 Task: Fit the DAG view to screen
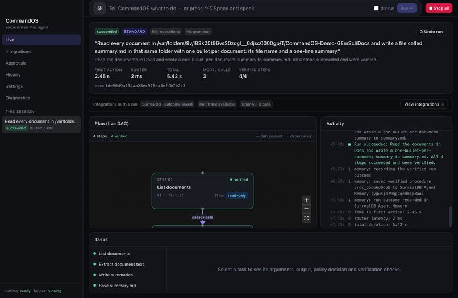point(306,219)
